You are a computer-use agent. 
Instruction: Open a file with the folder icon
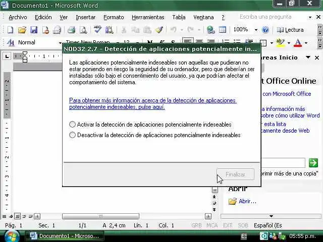pyautogui.click(x=22, y=30)
